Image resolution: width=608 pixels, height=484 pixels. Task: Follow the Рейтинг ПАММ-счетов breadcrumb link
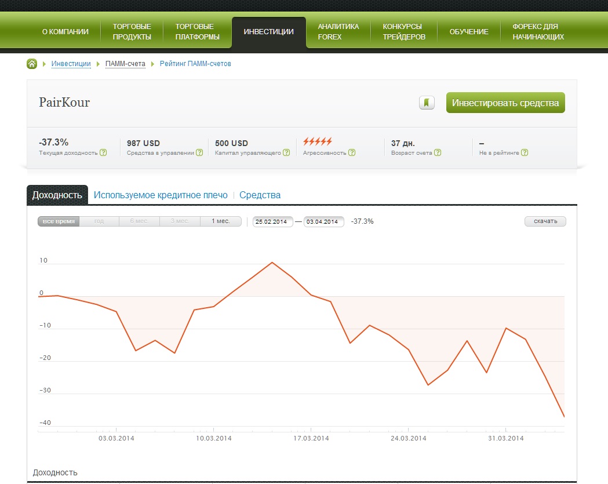tap(195, 64)
